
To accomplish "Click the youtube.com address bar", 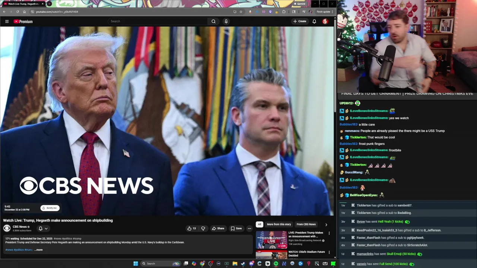I will (x=130, y=12).
